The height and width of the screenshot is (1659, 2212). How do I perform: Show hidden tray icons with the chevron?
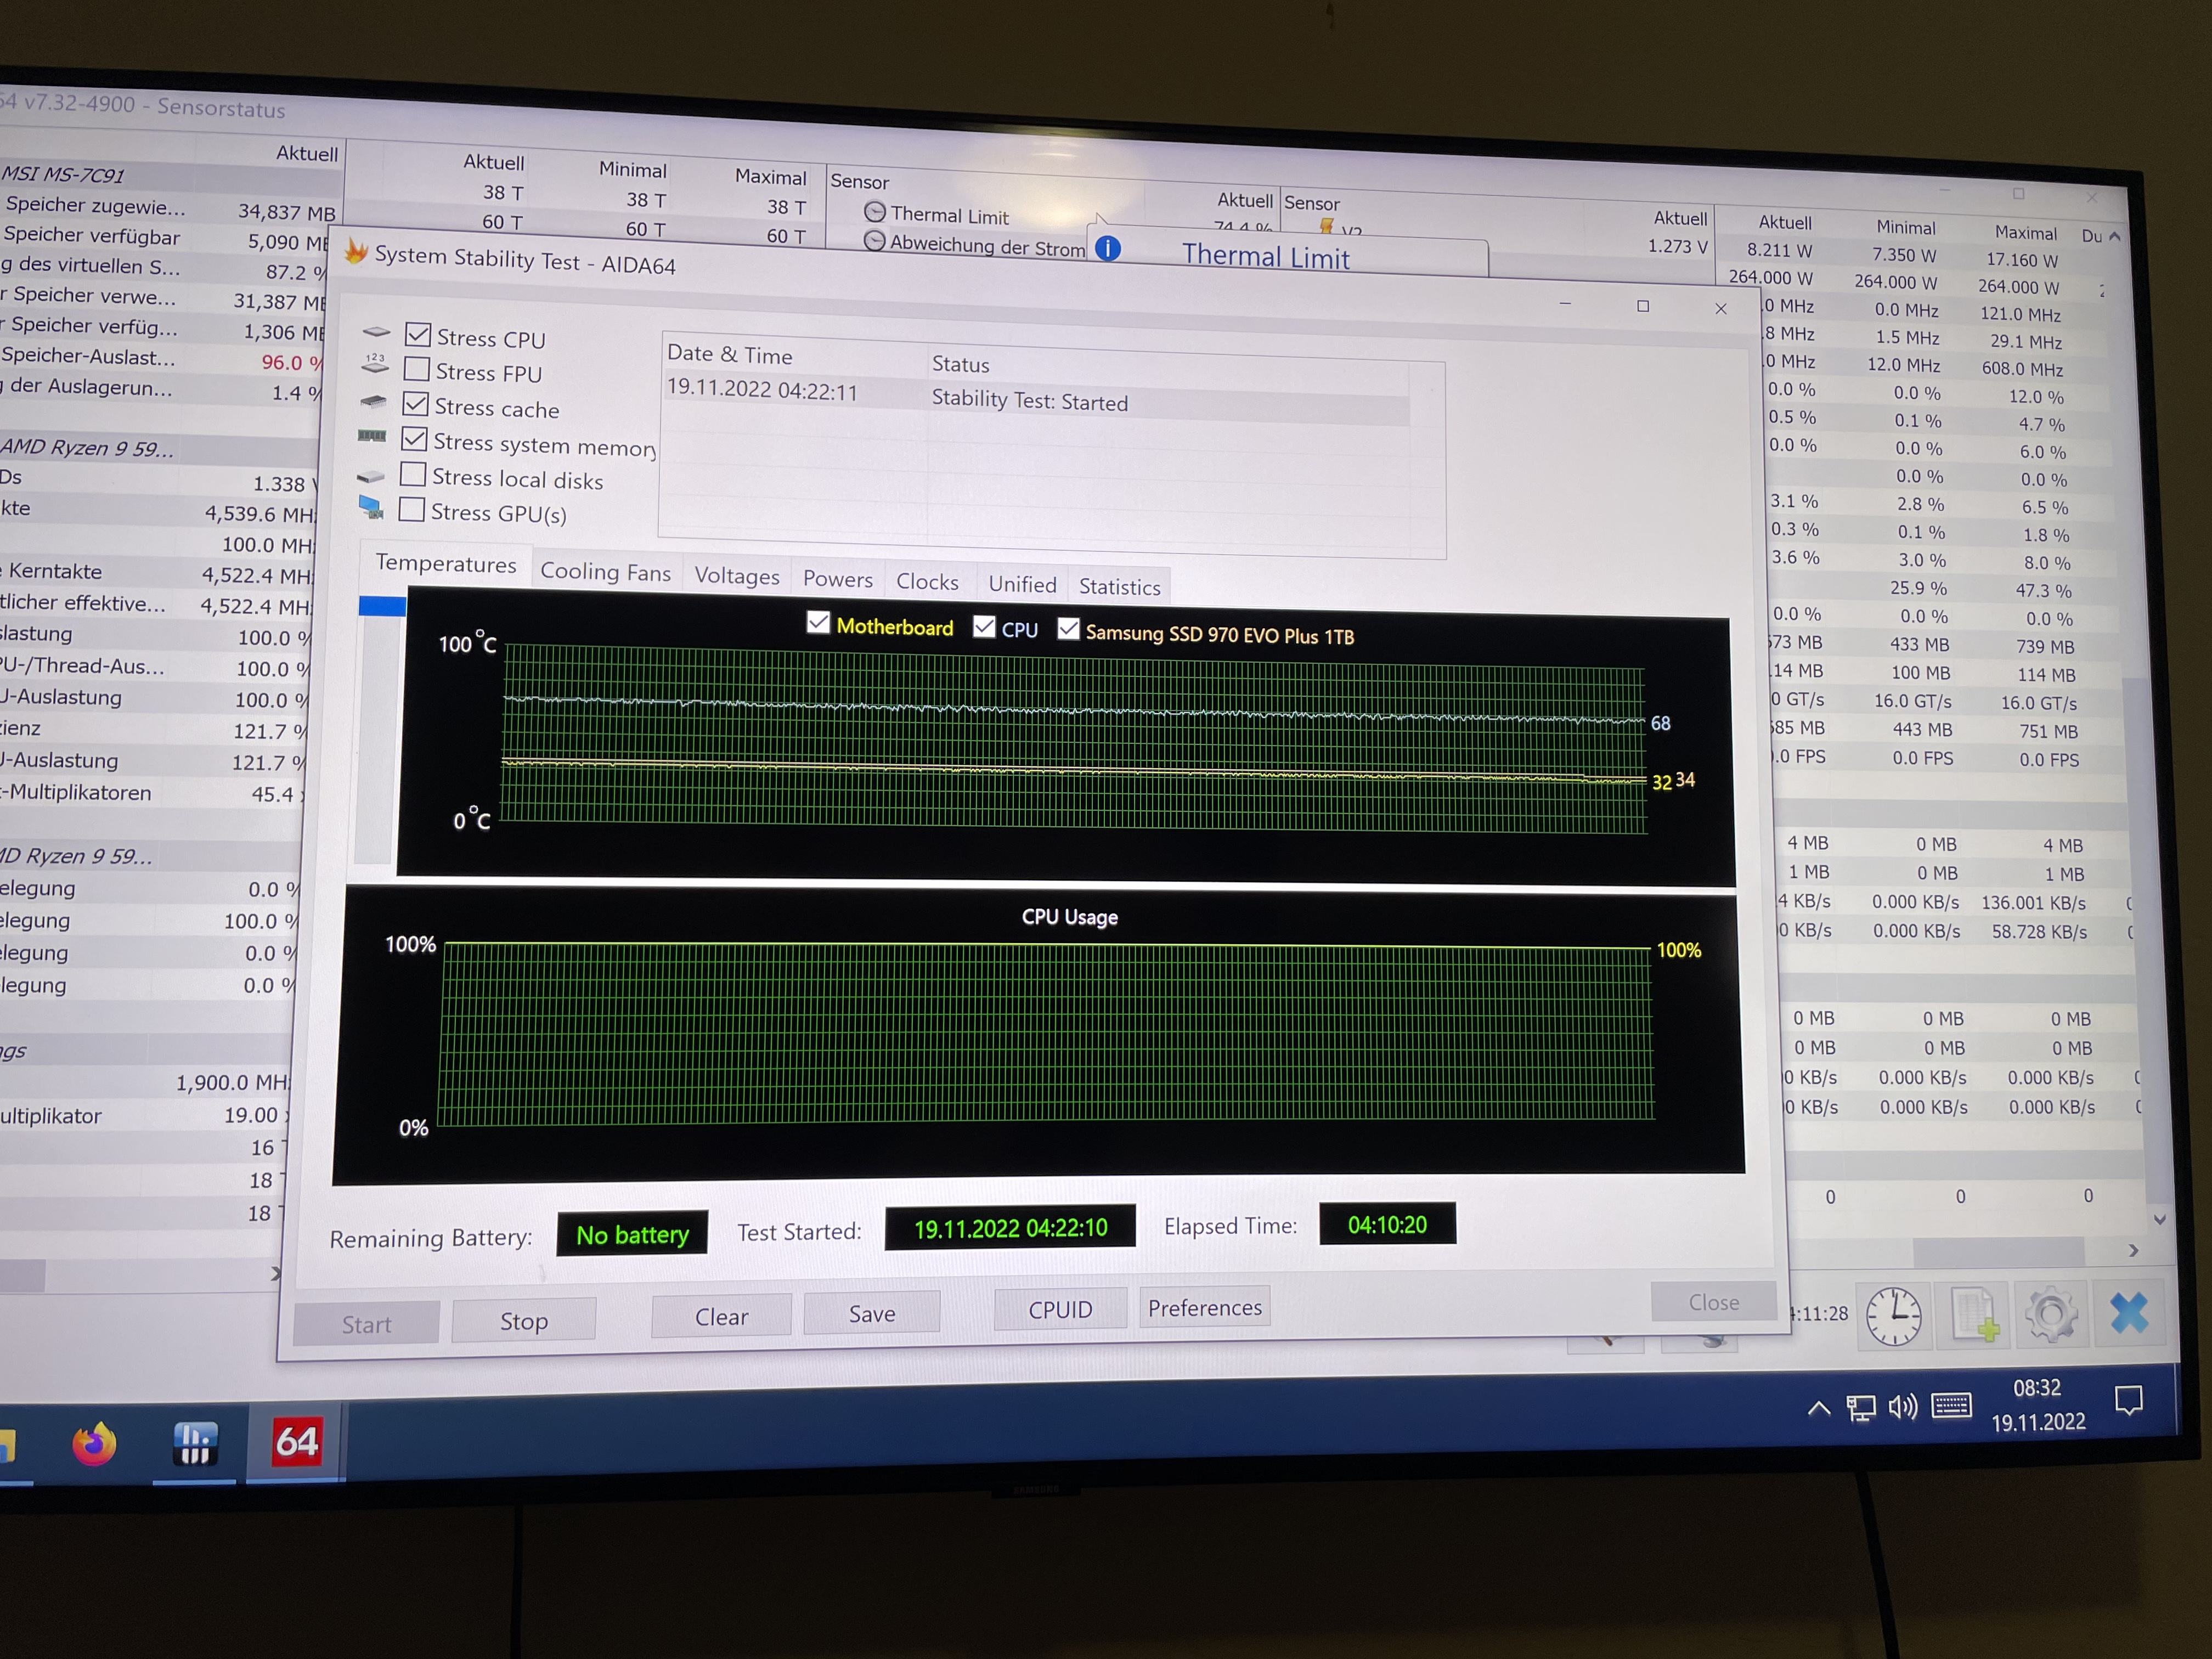(x=1819, y=1409)
